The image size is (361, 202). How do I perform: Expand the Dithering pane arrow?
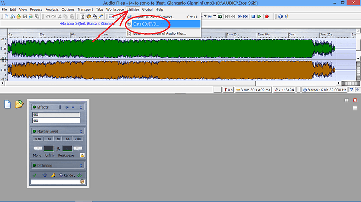pyautogui.click(x=81, y=165)
